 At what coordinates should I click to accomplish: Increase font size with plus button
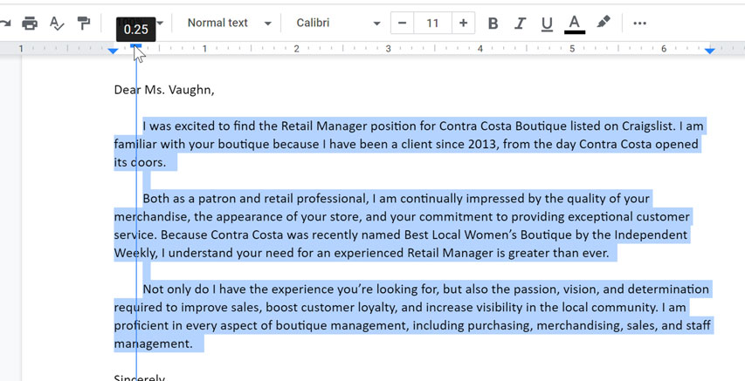pos(463,24)
